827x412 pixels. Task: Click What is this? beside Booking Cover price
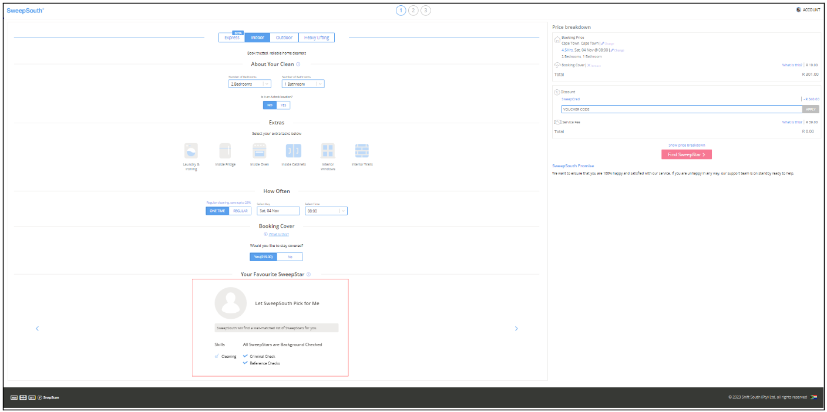tap(792, 65)
